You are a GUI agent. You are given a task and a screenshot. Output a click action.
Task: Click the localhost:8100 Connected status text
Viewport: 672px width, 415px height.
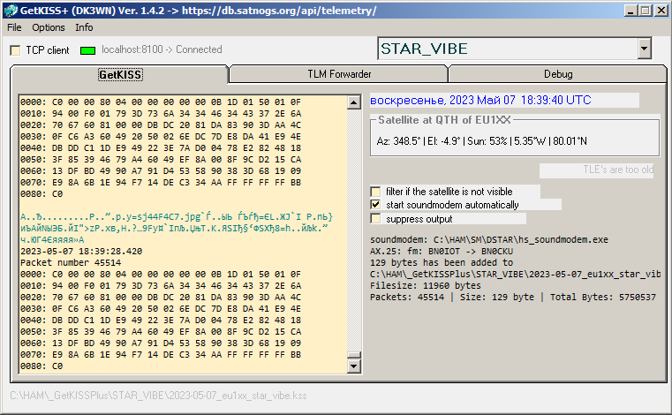click(162, 49)
